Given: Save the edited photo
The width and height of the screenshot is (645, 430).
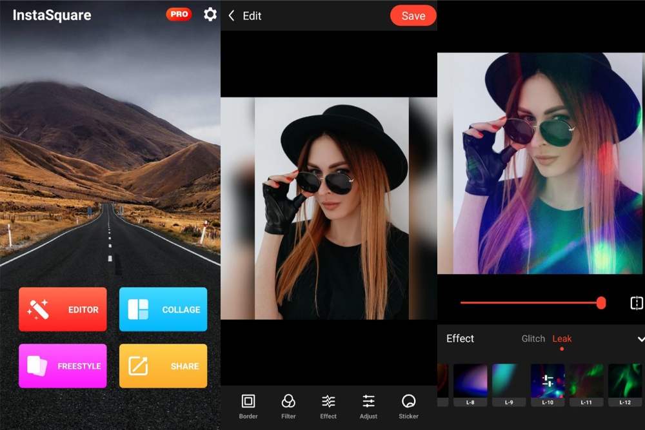Looking at the screenshot, I should pos(413,15).
